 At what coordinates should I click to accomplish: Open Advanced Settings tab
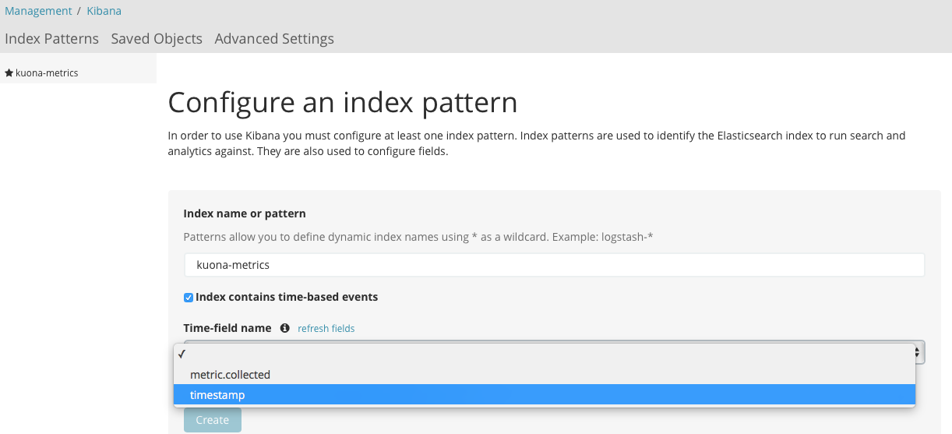[x=274, y=38]
